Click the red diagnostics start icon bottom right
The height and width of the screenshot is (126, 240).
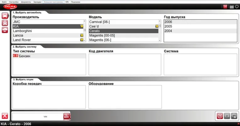[x=220, y=116]
